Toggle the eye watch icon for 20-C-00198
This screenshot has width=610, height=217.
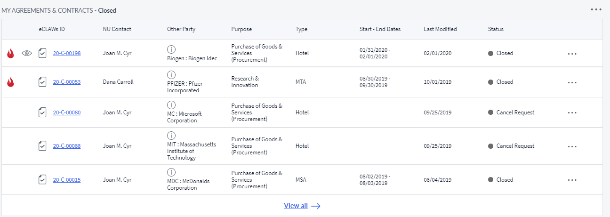[x=27, y=53]
